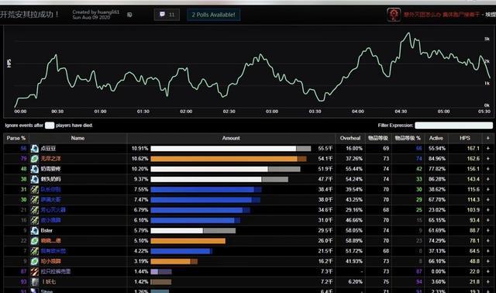Expand the row with 167.1 HPS using plus
Screen dimensions: 496x293
pyautogui.click(x=487, y=148)
